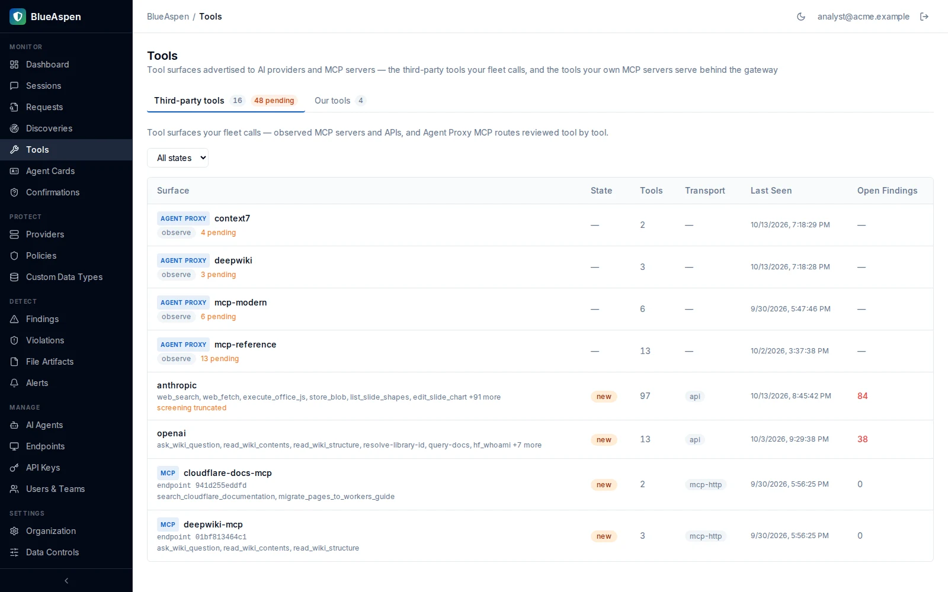Click the Discoveries radar icon

pos(14,128)
